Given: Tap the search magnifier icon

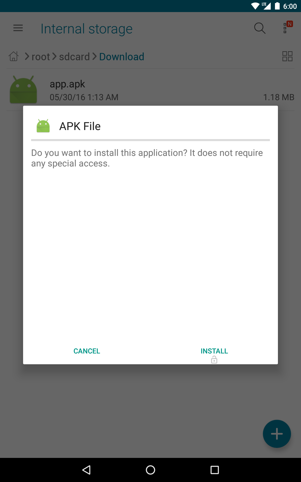Looking at the screenshot, I should click(x=260, y=28).
